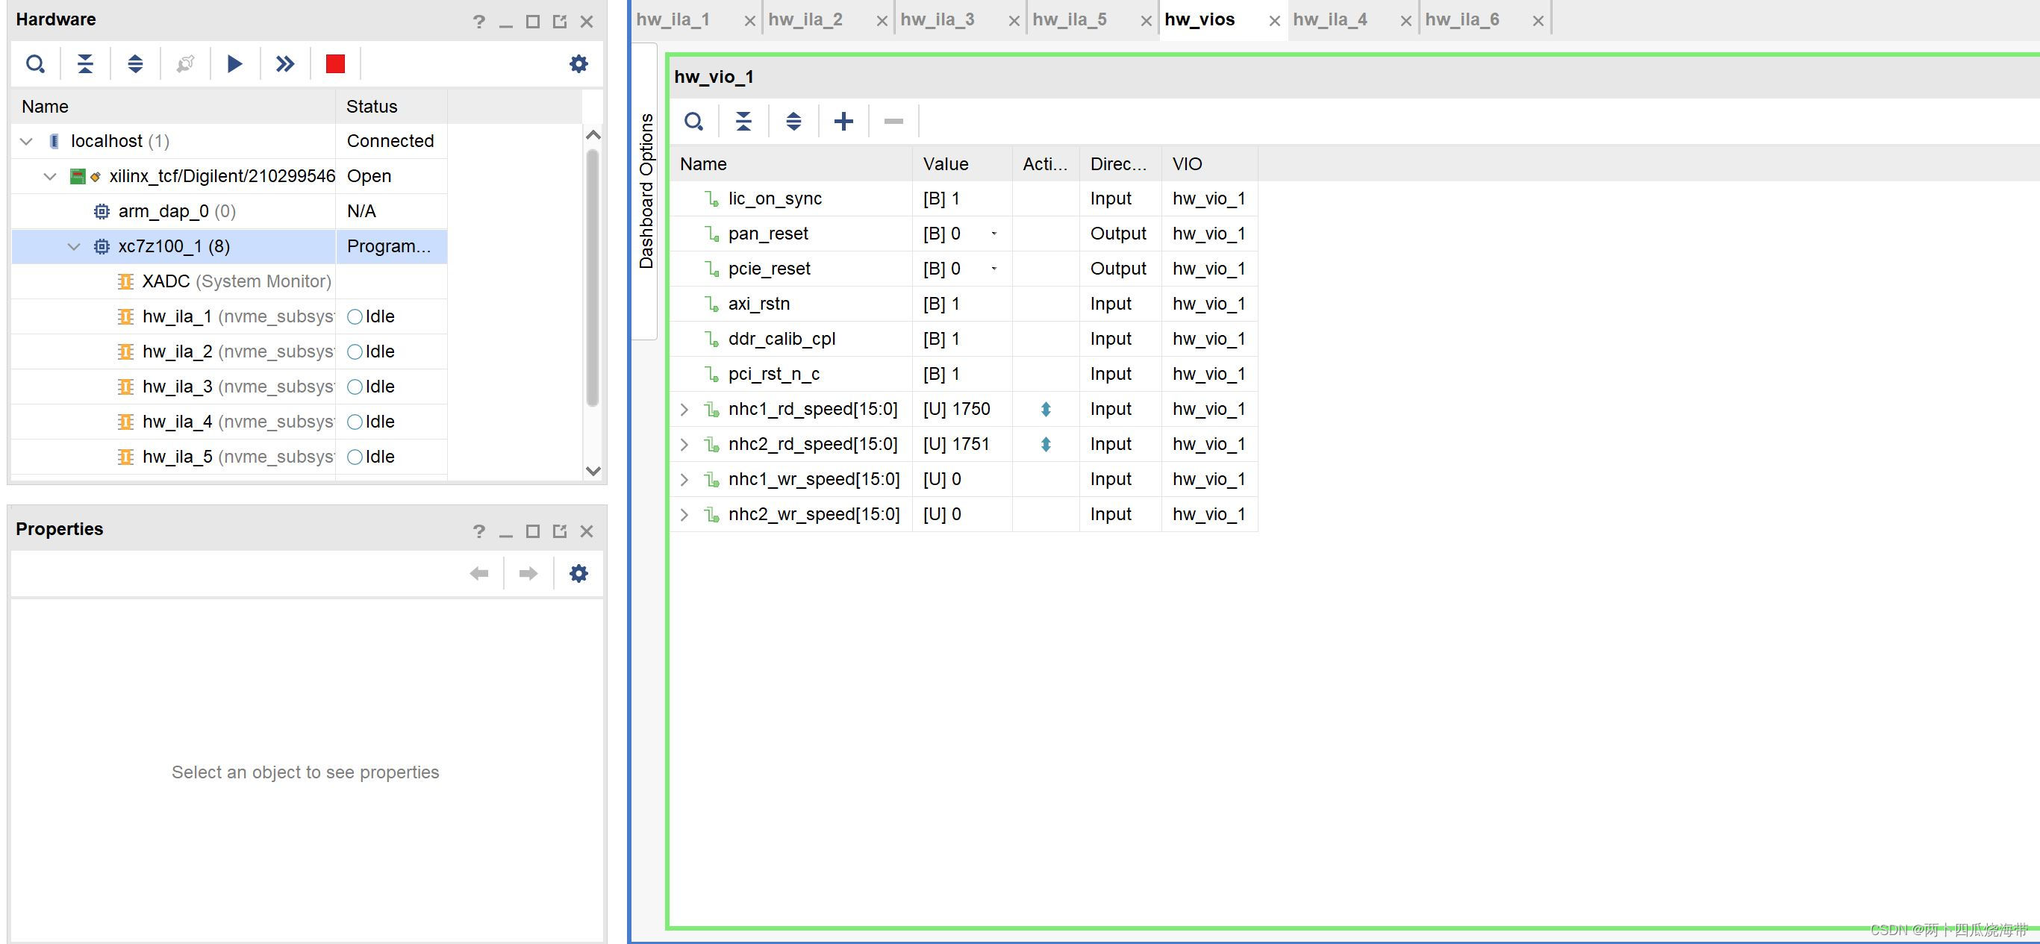Click the settings gear icon in Hardware panel
This screenshot has height=944, width=2040.
[579, 63]
